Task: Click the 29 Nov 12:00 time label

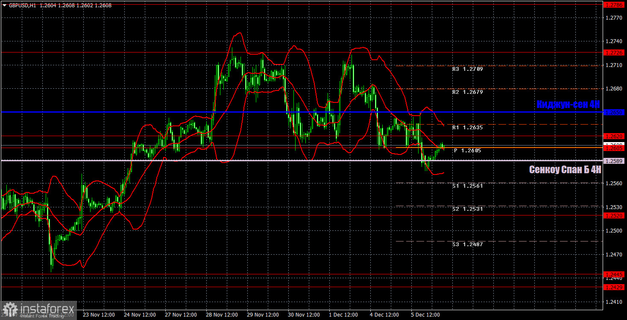Action: tap(263, 315)
